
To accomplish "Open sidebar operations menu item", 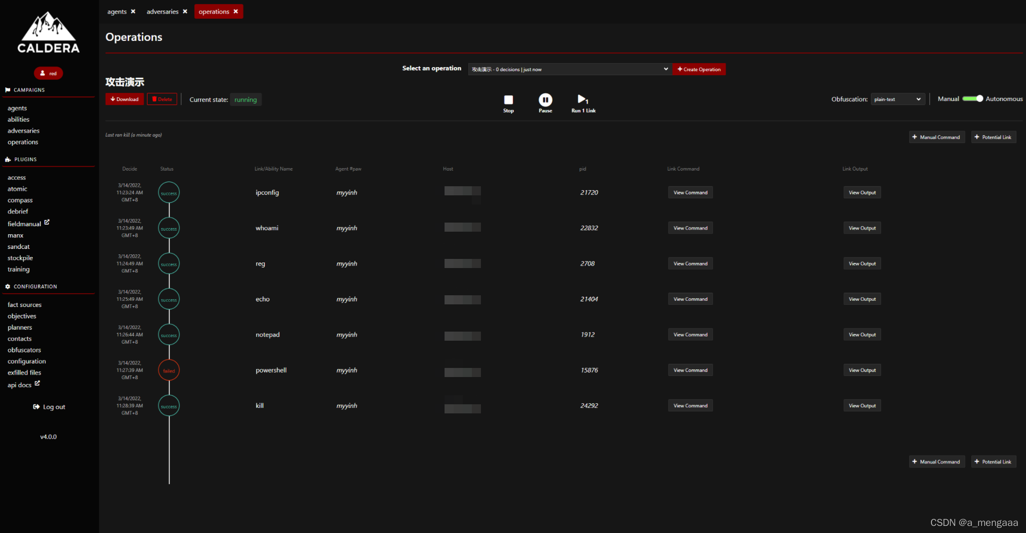I will 23,142.
